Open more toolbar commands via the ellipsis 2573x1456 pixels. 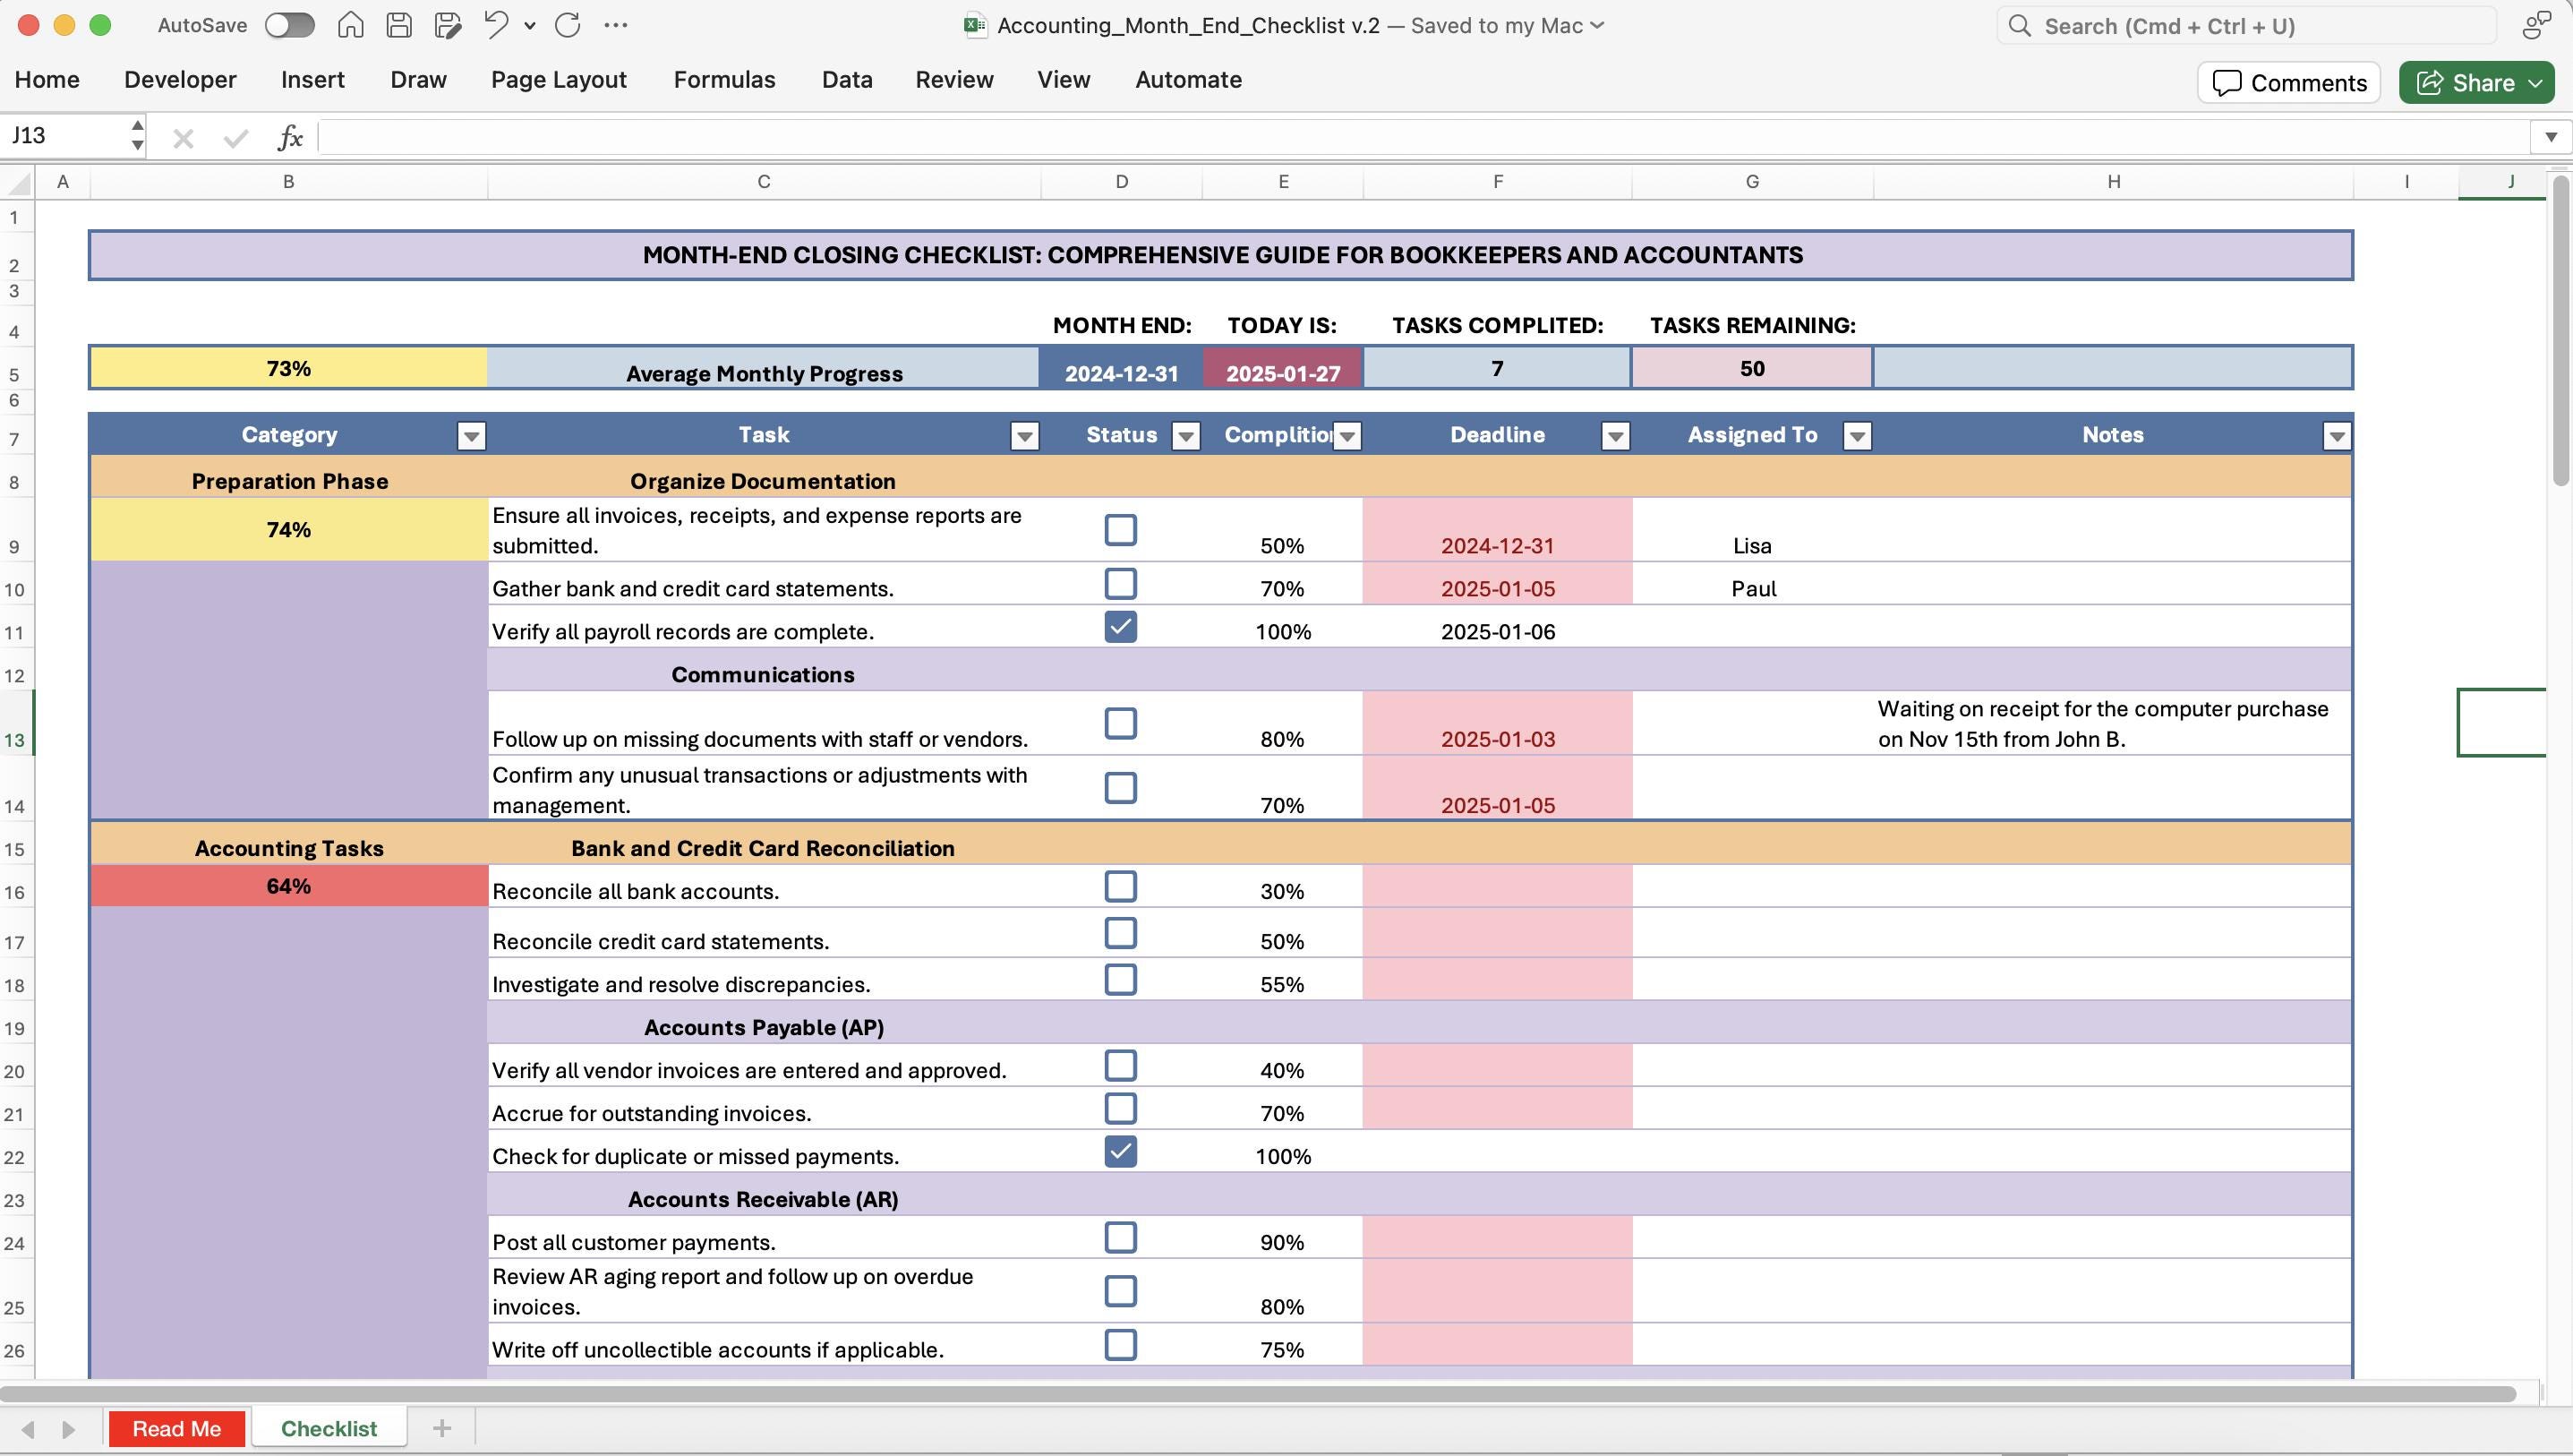(x=616, y=25)
